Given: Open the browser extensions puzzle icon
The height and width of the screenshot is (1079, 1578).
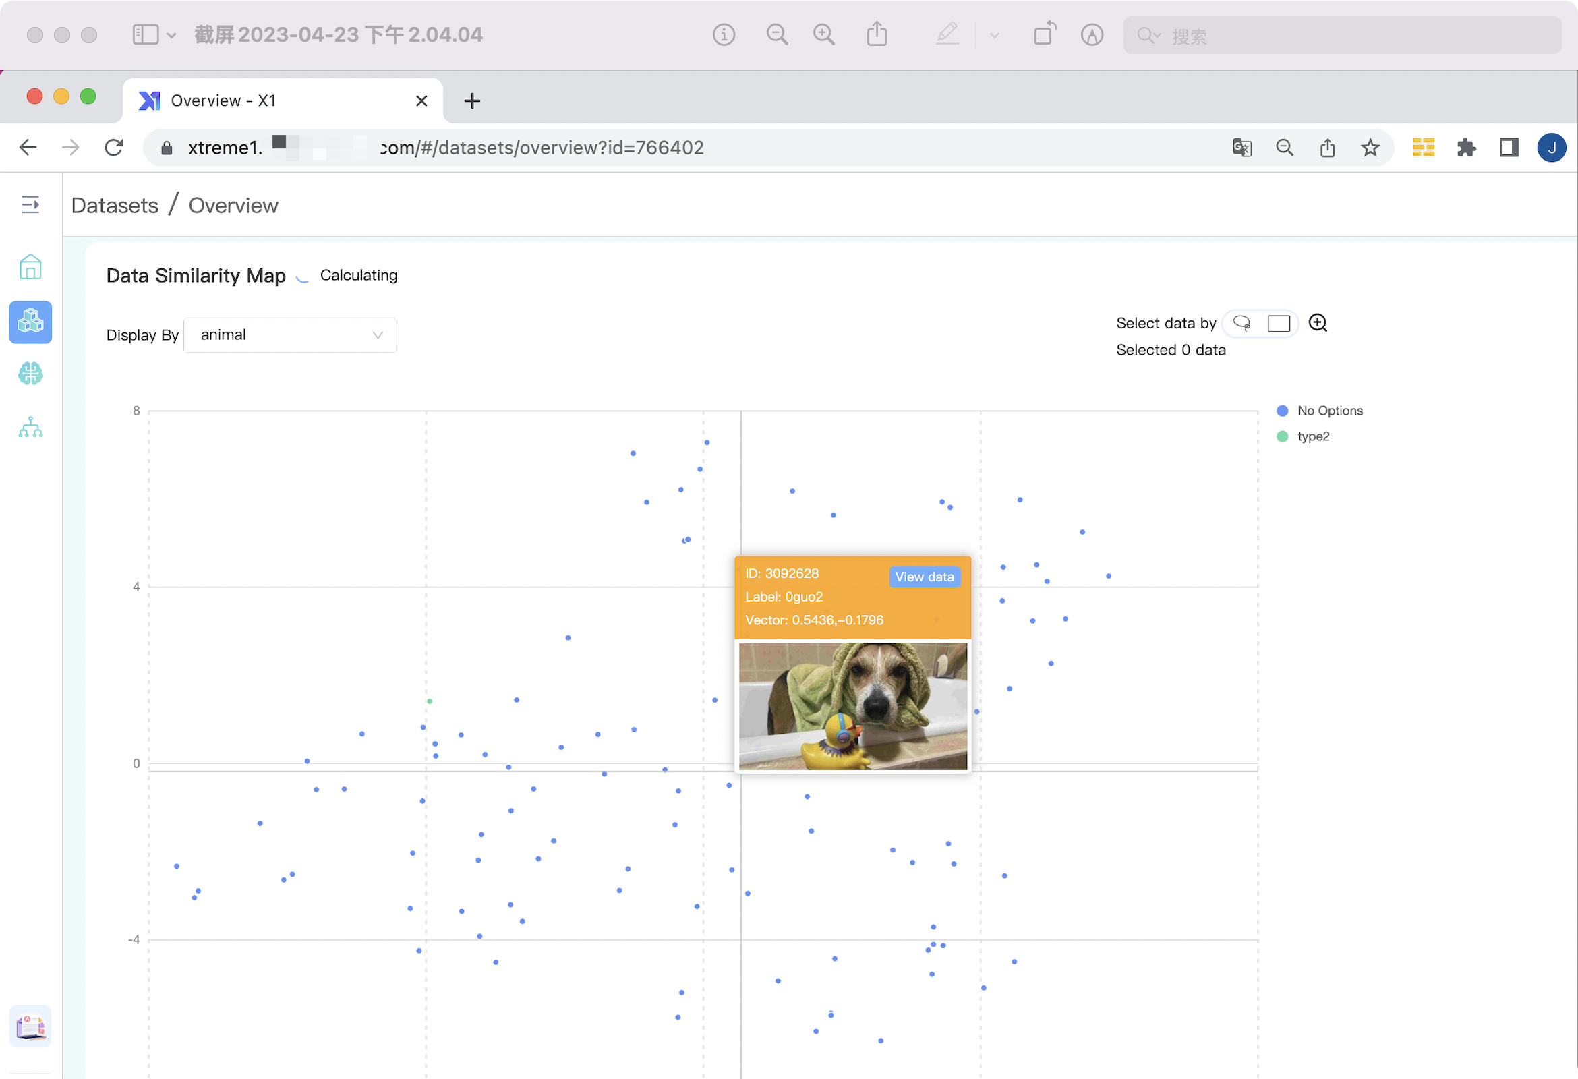Looking at the screenshot, I should (1466, 148).
